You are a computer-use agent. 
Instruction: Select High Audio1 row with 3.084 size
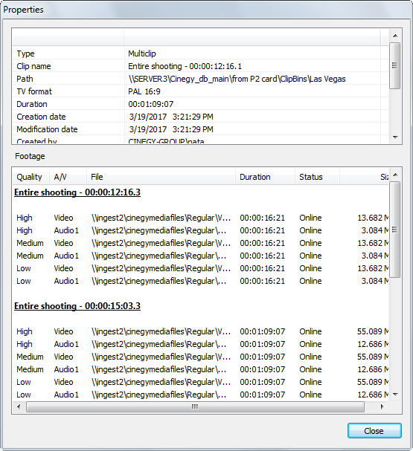coord(201,230)
